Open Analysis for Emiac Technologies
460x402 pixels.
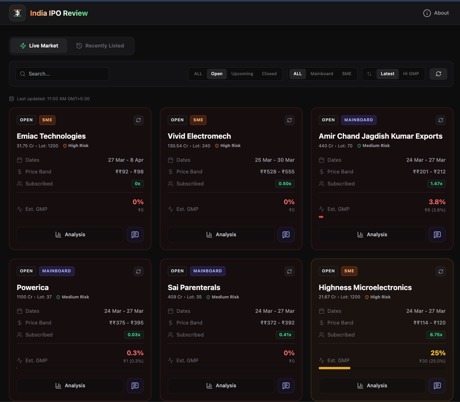[70, 235]
